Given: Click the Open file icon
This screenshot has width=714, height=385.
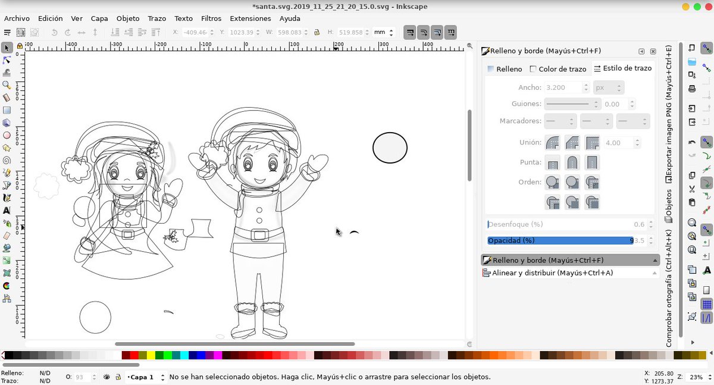Looking at the screenshot, I should coord(692,61).
